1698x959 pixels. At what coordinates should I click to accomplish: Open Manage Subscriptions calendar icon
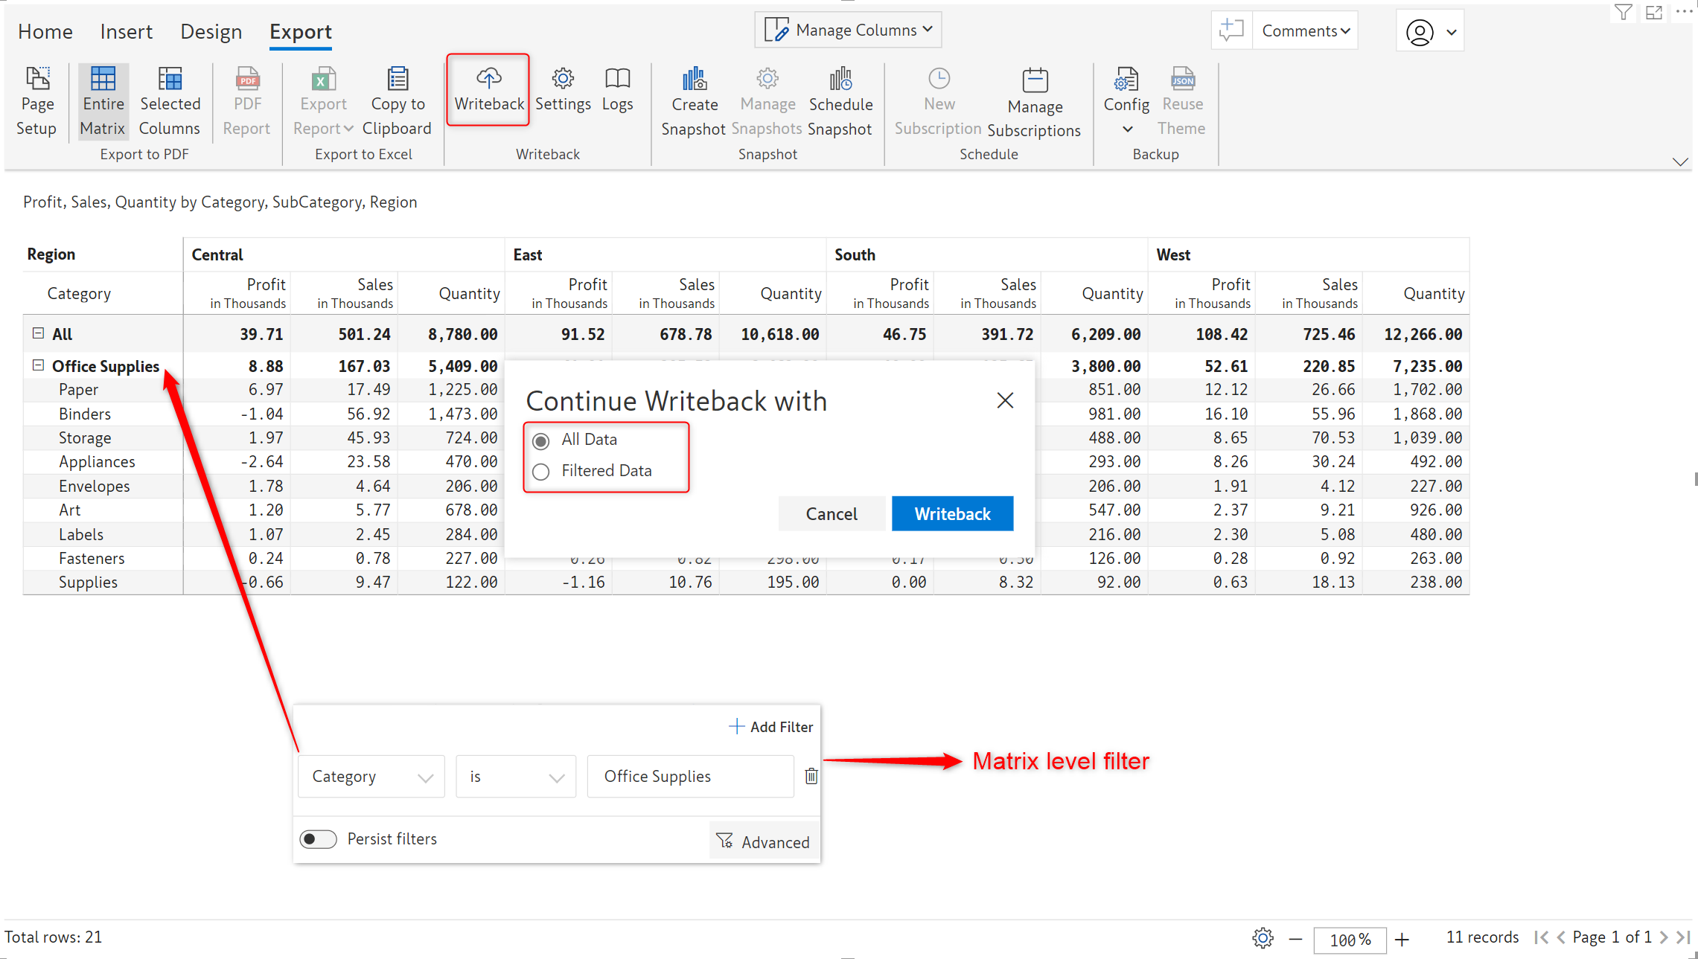pyautogui.click(x=1035, y=80)
